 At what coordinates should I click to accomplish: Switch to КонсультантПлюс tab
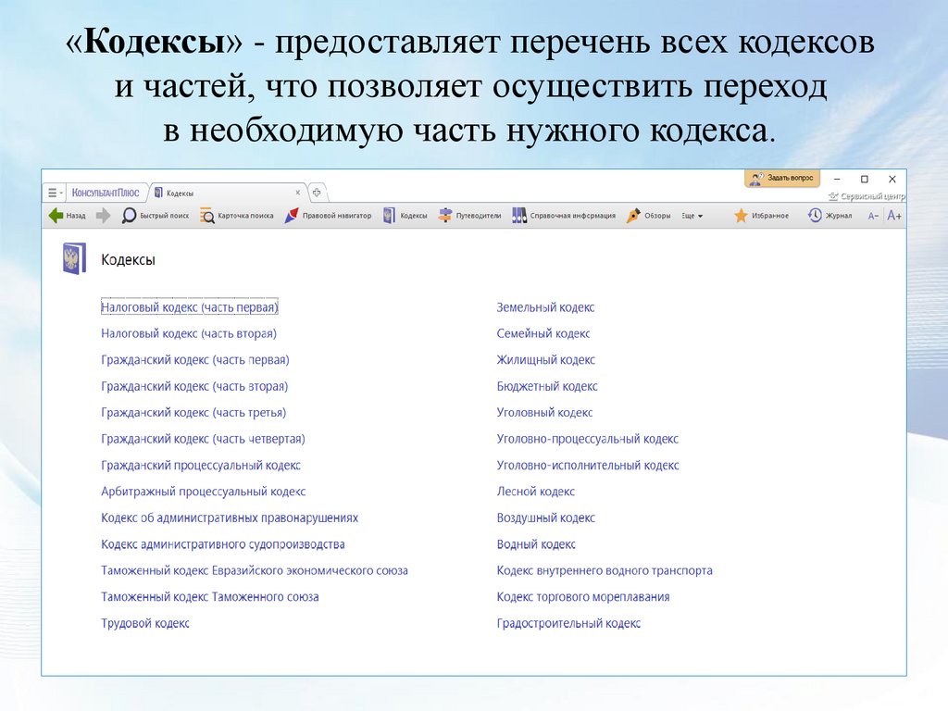106,193
